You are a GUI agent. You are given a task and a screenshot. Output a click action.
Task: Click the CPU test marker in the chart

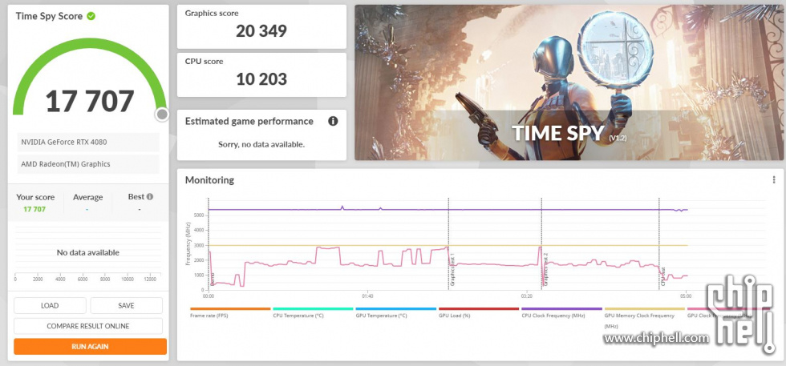662,276
